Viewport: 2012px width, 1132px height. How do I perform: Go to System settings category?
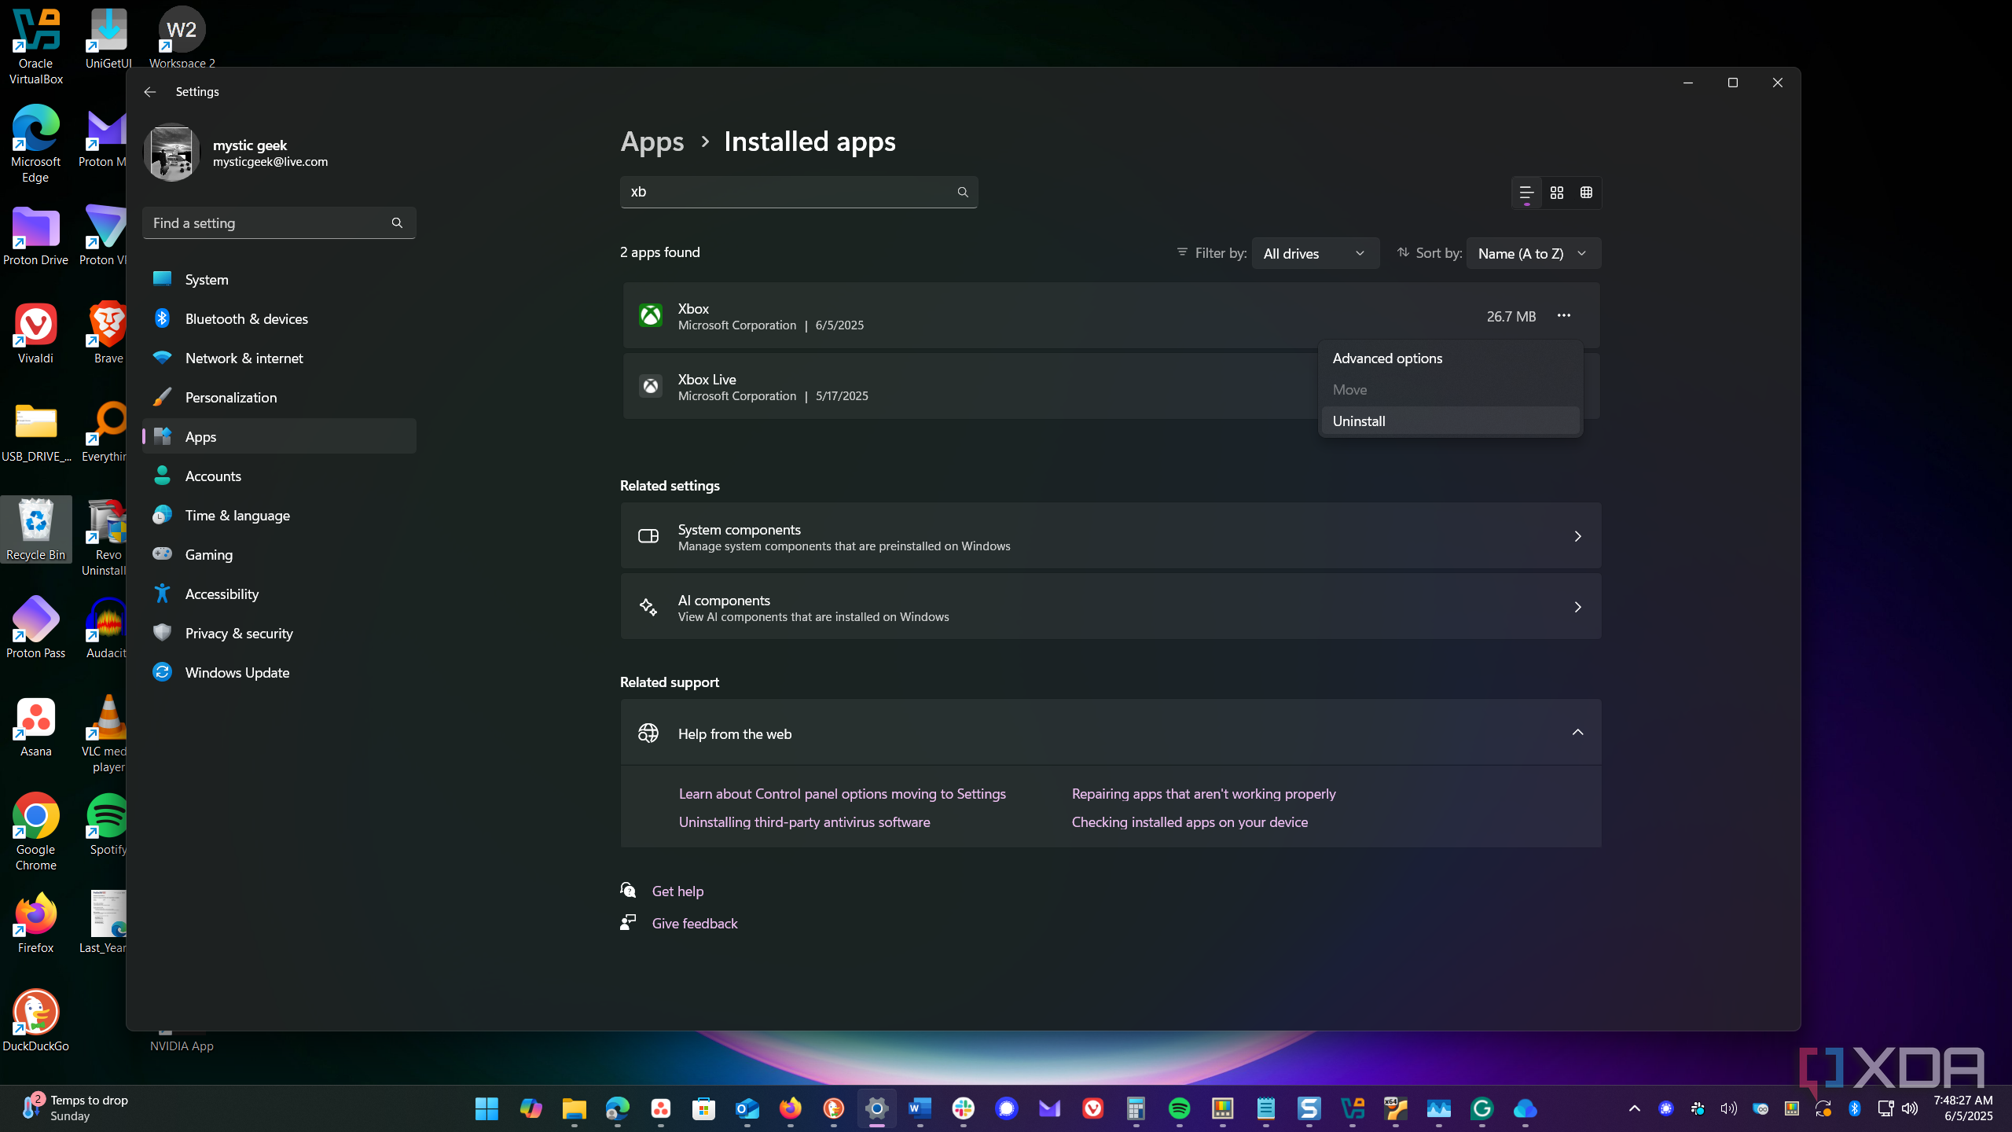[x=279, y=279]
